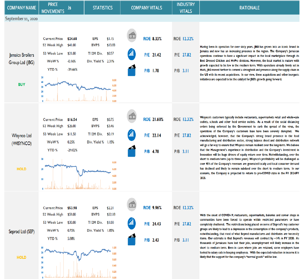Image resolution: width=308 pixels, height=279 pixels.
Task: Click the September 11, 2020 date
Action: (21, 19)
